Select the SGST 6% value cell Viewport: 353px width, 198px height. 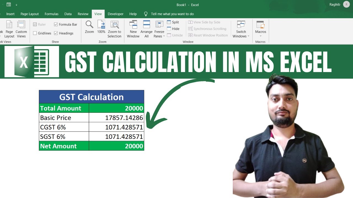[x=116, y=136]
